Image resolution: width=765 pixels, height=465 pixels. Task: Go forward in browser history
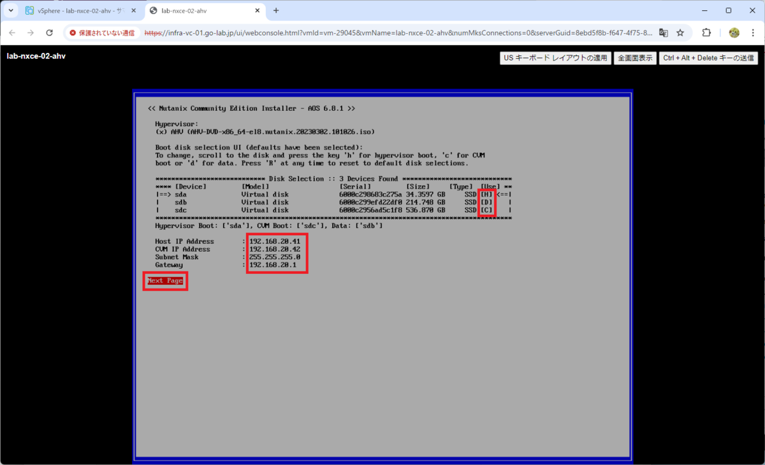[x=31, y=32]
